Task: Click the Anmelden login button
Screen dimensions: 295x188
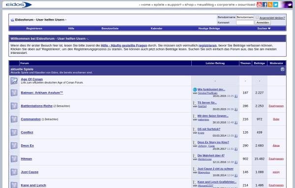Action: point(263,23)
